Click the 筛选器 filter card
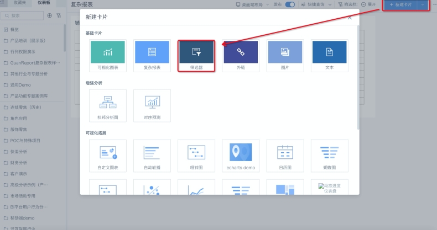Viewport: 437px width, 230px height. coord(196,55)
